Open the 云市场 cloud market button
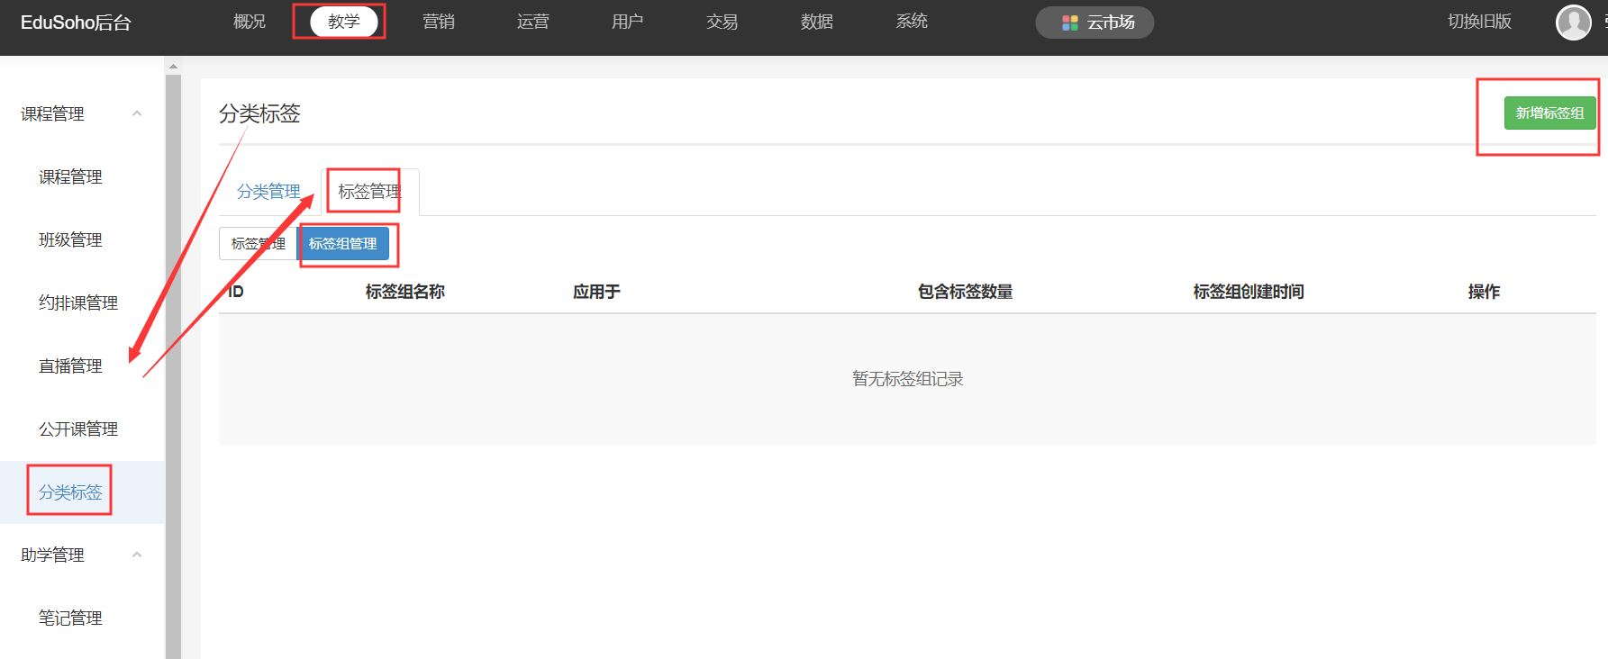This screenshot has width=1608, height=659. coord(1095,23)
